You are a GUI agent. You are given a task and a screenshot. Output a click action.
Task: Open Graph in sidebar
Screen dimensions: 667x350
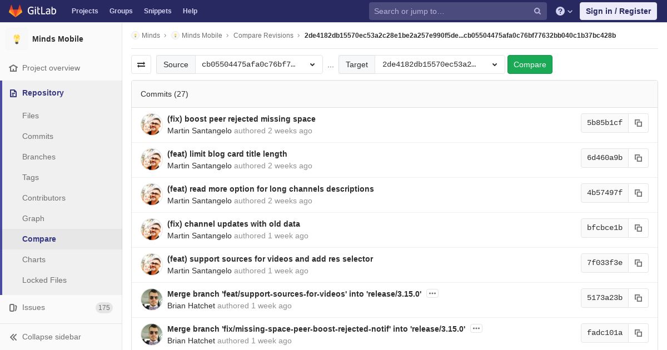tap(33, 218)
